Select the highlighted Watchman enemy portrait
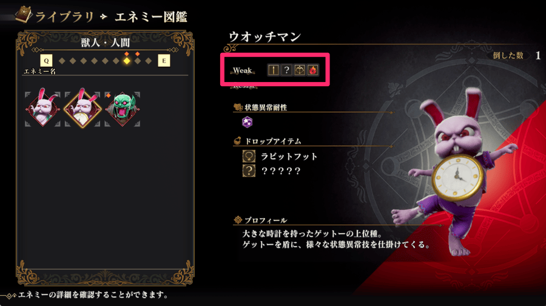This screenshot has width=546, height=306. coord(83,109)
